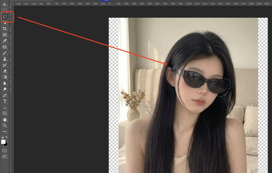Activate the Zoom magnifier tool
This screenshot has height=173, width=272.
tap(5, 125)
